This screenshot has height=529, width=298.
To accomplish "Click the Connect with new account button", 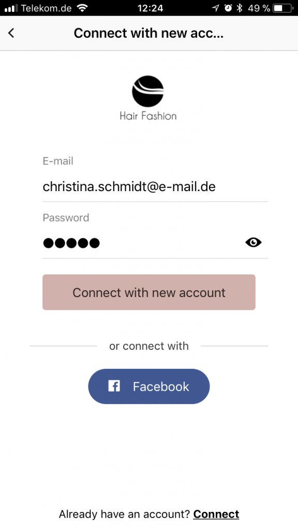I will point(149,292).
